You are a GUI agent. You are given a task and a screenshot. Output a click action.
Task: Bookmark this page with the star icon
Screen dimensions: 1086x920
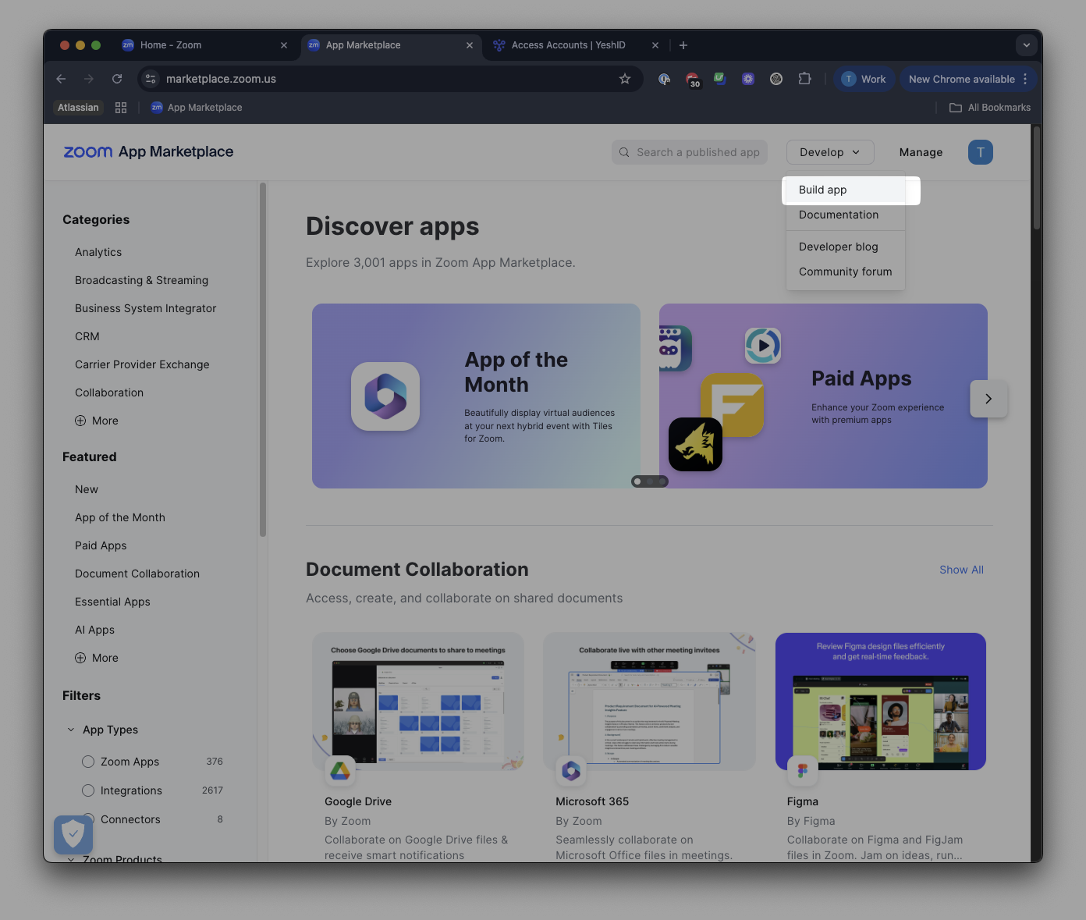pos(624,79)
